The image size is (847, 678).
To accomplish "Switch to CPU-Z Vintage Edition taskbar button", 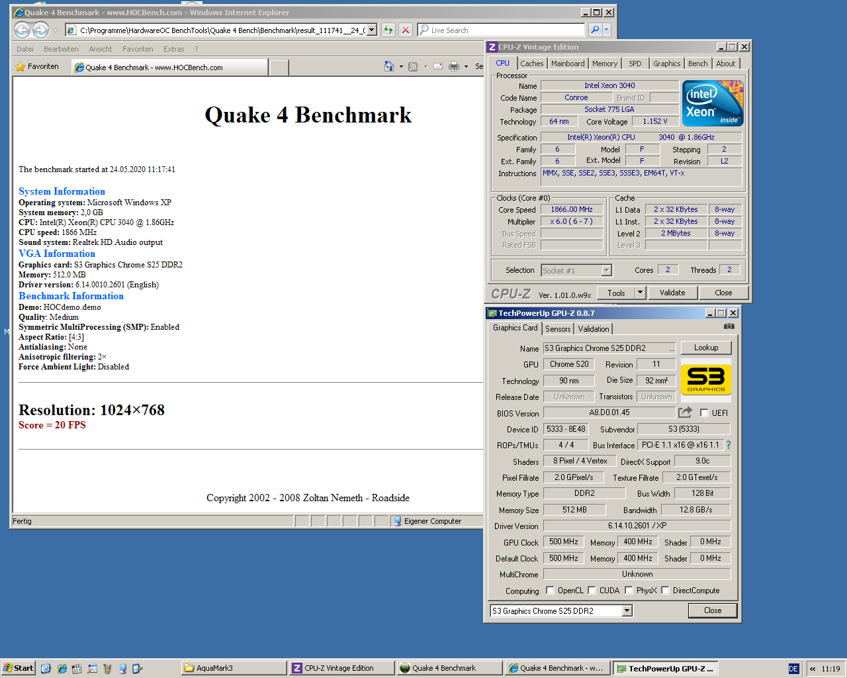I will click(x=342, y=668).
